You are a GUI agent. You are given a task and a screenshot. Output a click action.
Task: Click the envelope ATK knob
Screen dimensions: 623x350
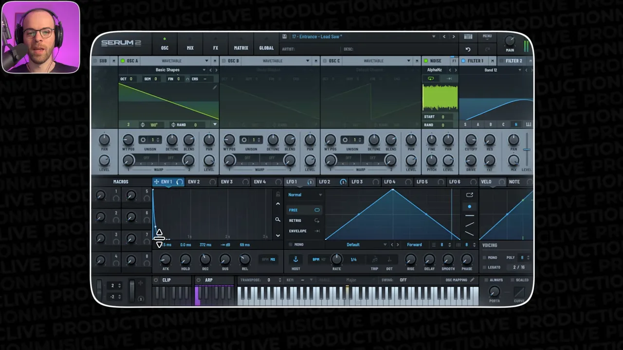point(165,259)
